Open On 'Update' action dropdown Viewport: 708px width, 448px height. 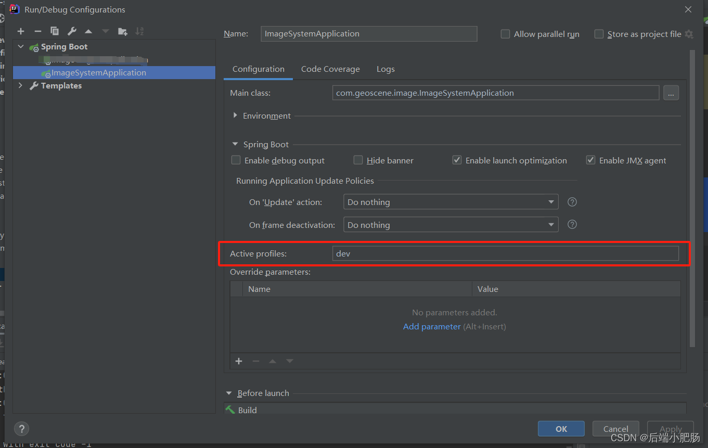[x=450, y=202]
